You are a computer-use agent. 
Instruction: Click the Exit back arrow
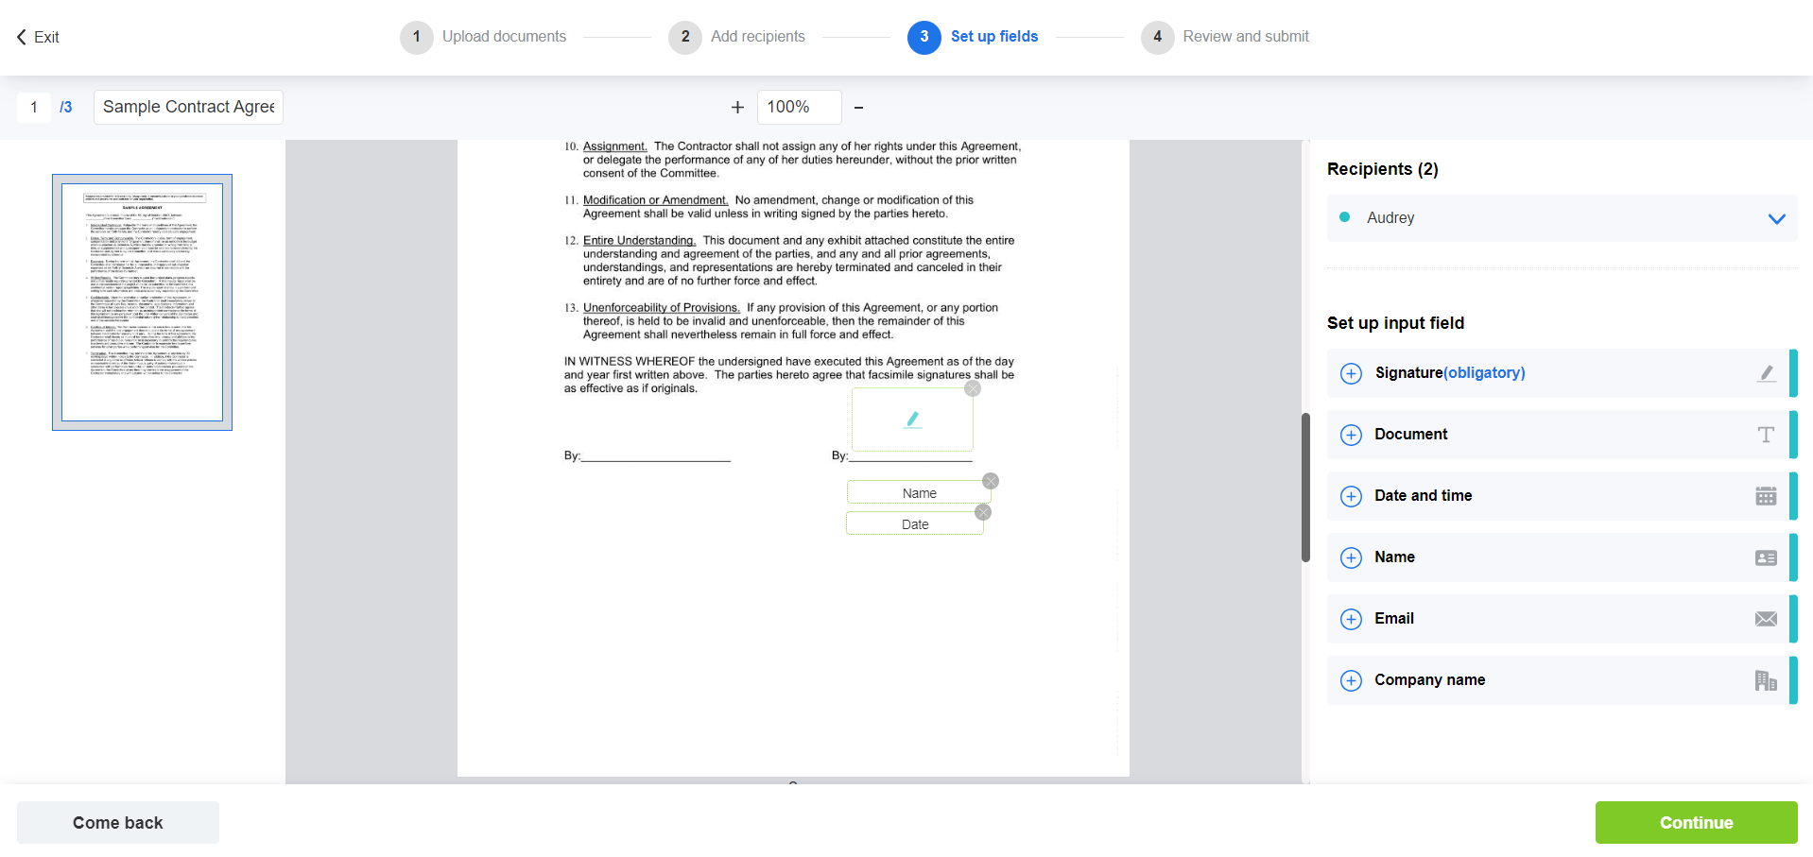pyautogui.click(x=22, y=37)
